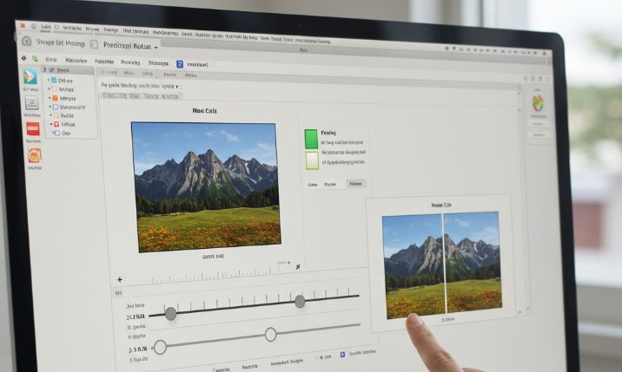Click the dark gray right handle on the top slider
The height and width of the screenshot is (372, 622).
click(300, 302)
